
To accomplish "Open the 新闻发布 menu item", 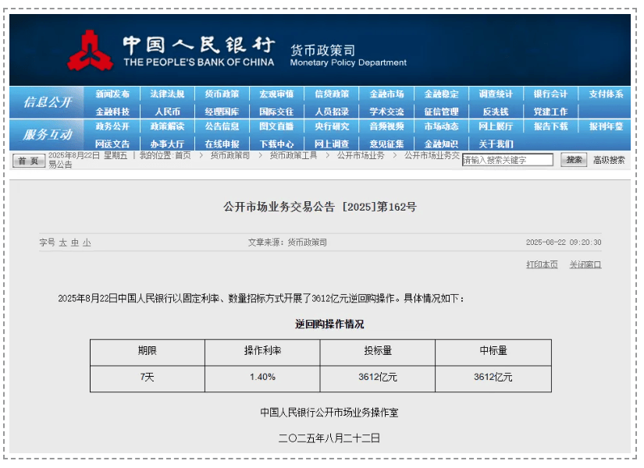I will click(112, 94).
